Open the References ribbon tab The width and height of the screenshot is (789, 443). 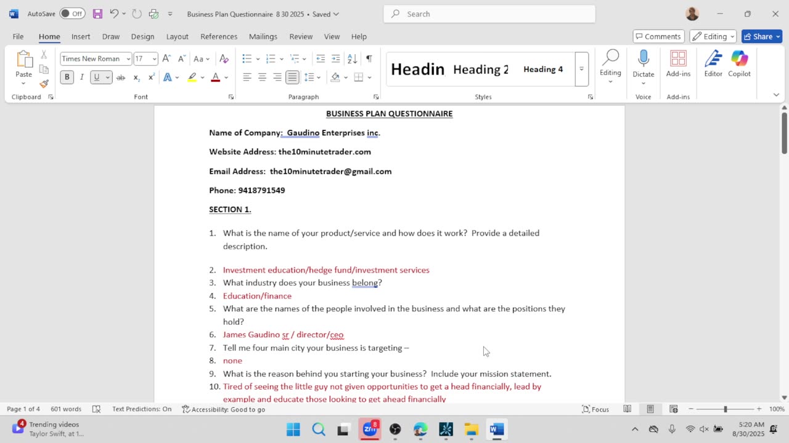pos(219,36)
